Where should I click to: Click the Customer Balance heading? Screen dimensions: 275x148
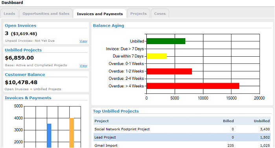coord(25,74)
